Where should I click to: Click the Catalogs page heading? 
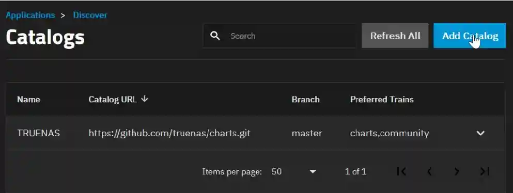[45, 37]
